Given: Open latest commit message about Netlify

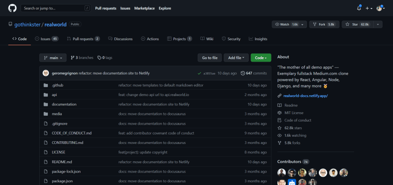Looking at the screenshot, I should tap(114, 73).
